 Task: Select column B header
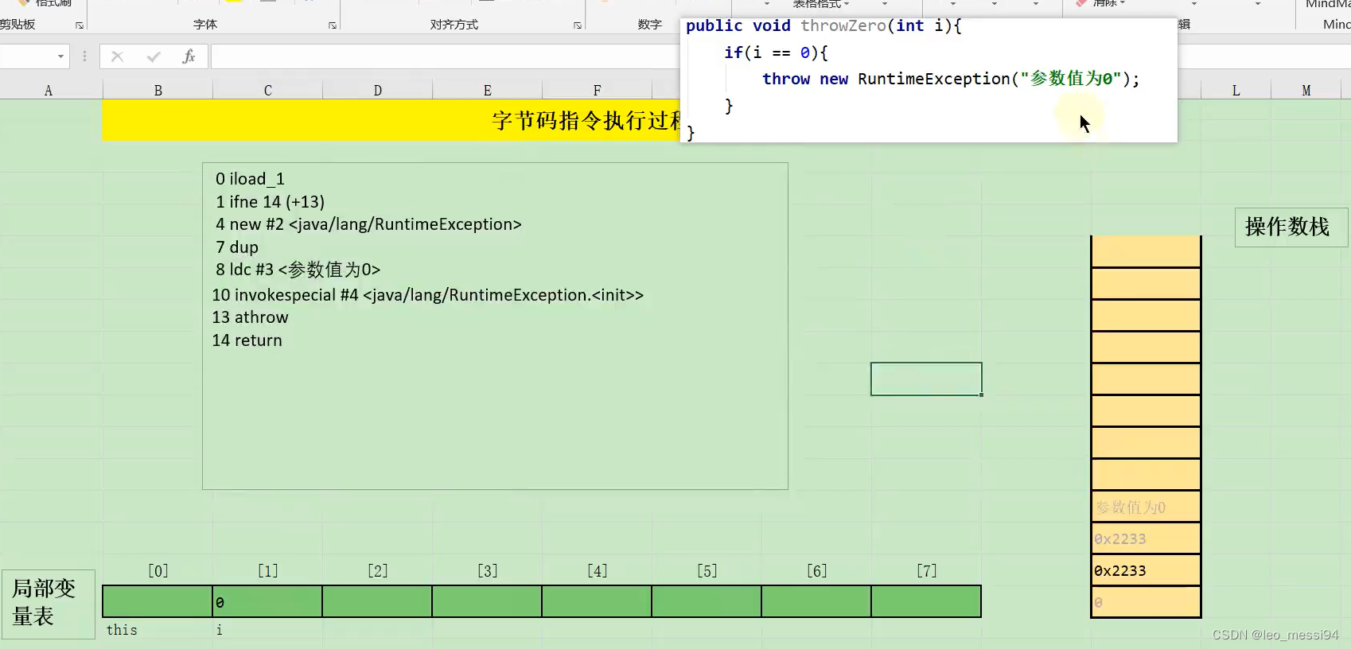[x=158, y=91]
